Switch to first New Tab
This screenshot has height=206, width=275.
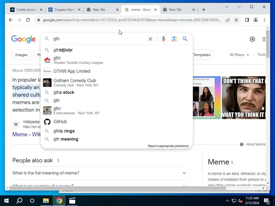(102, 10)
